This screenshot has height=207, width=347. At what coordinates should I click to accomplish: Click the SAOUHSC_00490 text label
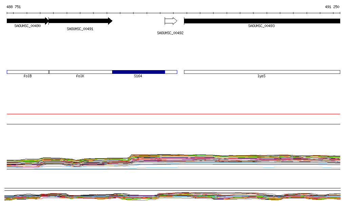click(27, 26)
